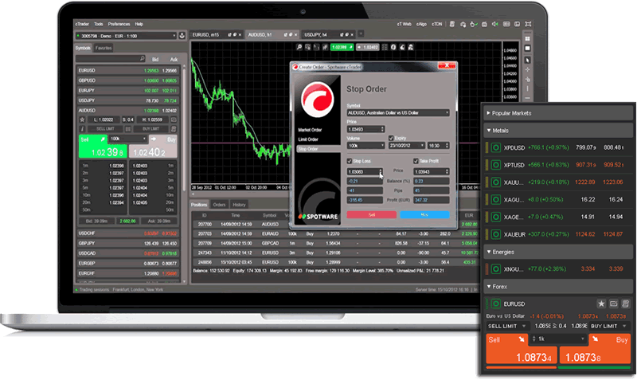Open AUDUSD symbol info with the i icon
The height and width of the screenshot is (380, 637).
[82, 129]
